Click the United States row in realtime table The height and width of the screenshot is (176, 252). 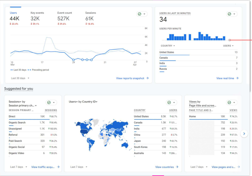coord(167,52)
